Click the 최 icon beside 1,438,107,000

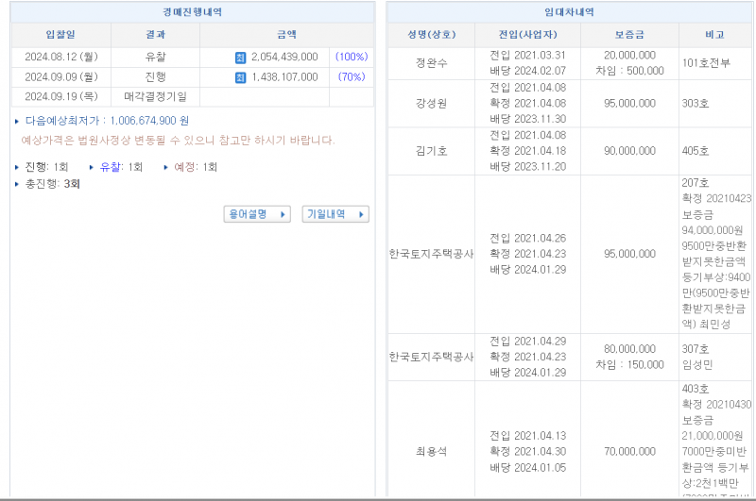240,77
